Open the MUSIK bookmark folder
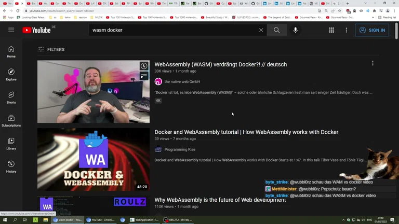Image resolution: width=399 pixels, height=224 pixels. (96, 18)
